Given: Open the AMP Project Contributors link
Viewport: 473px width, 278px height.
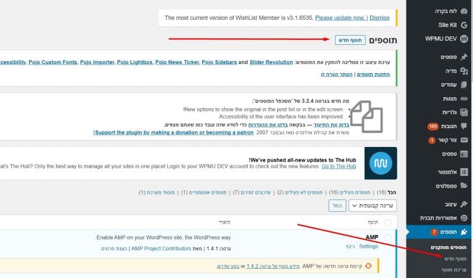Looking at the screenshot, I should click(x=161, y=248).
